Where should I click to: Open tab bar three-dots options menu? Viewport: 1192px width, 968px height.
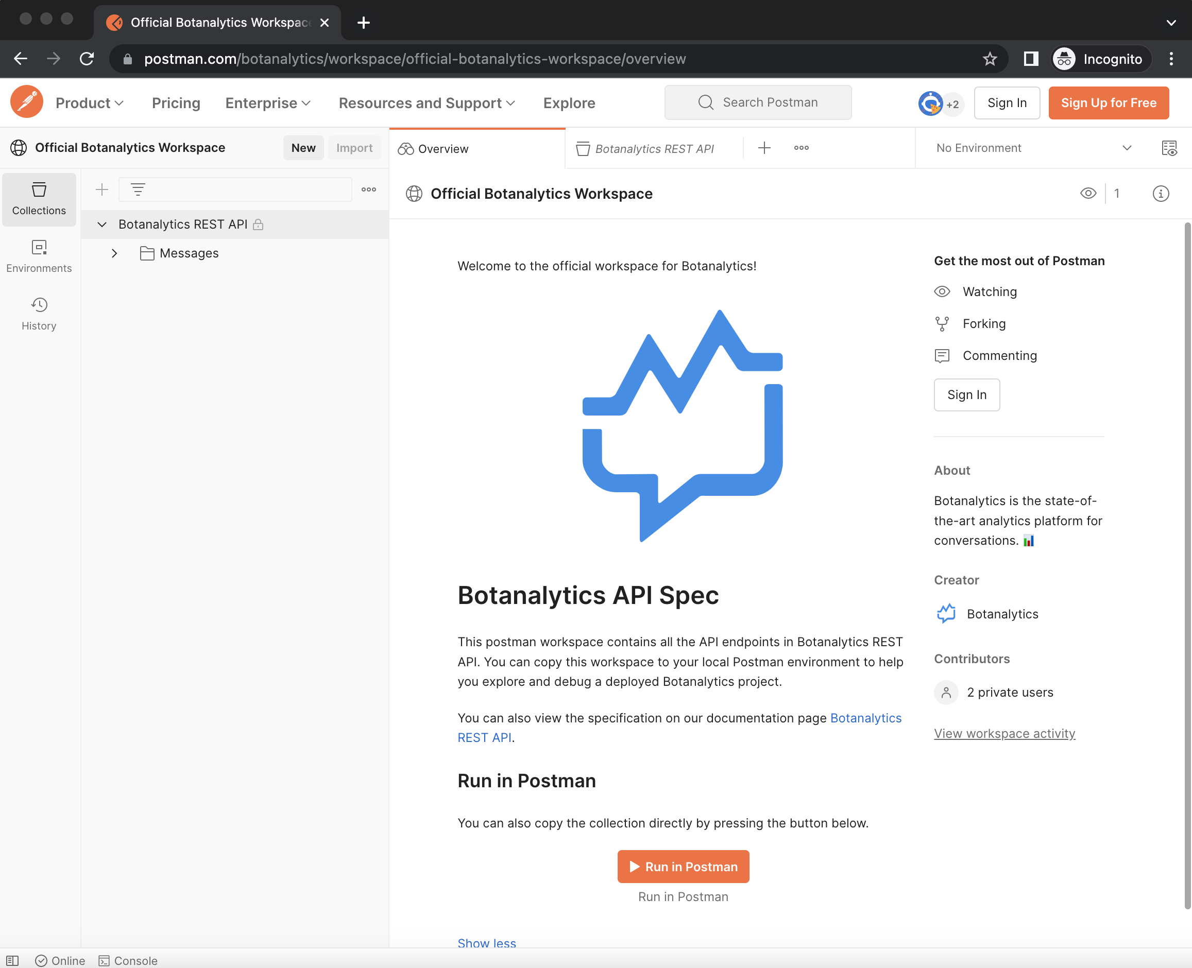802,148
